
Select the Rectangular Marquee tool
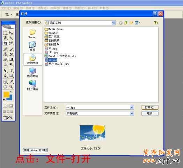5,33
